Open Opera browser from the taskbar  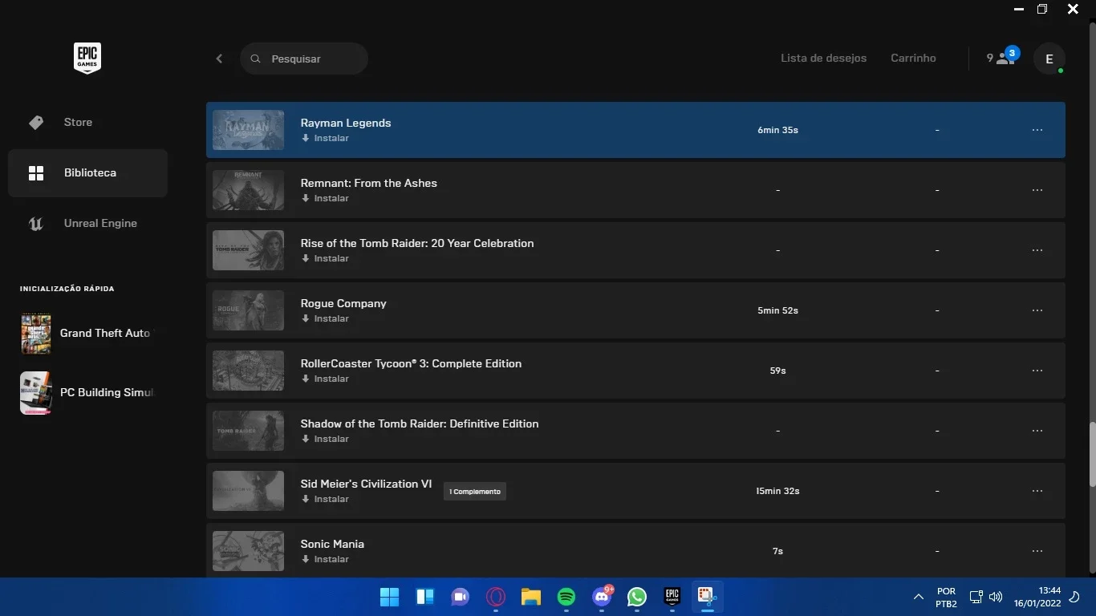(496, 597)
